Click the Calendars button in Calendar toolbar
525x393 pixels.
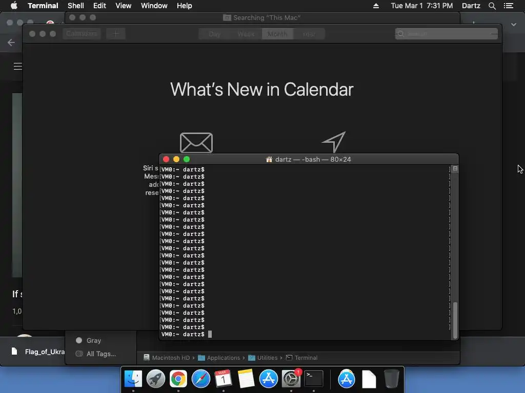82,34
